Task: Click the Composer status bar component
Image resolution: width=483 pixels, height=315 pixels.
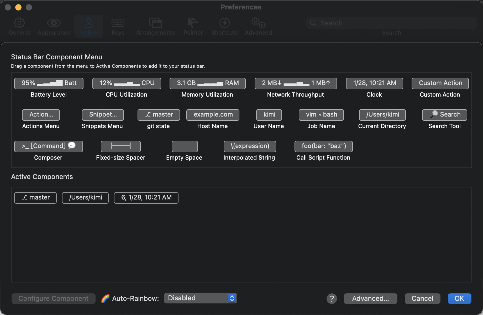Action: (x=48, y=146)
